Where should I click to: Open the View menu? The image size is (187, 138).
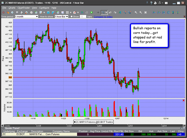(34, 8)
